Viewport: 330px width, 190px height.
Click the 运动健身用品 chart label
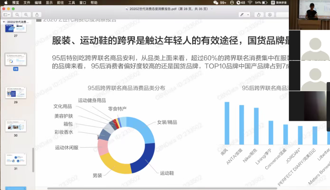92,101
